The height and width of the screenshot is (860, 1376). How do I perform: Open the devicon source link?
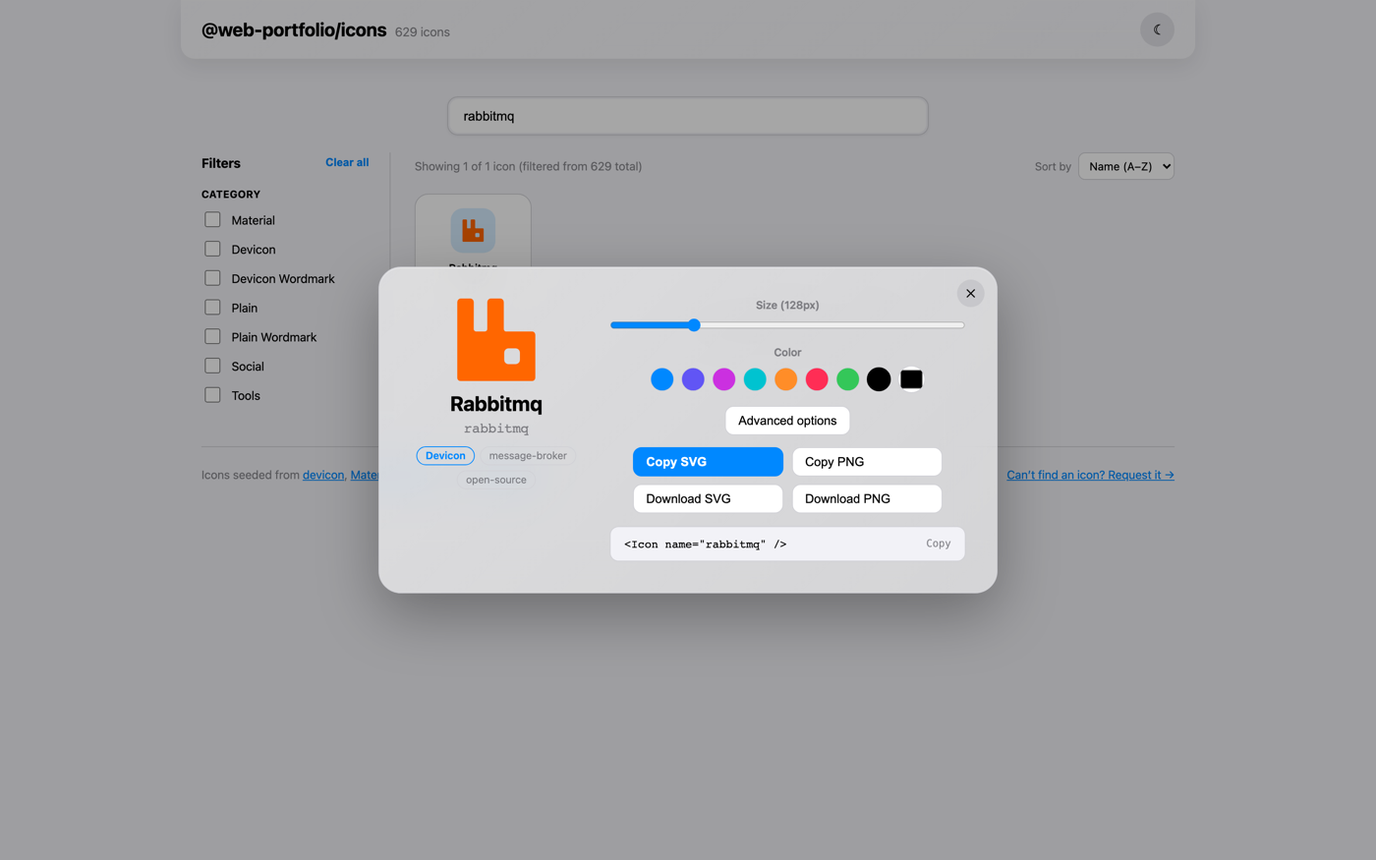pos(323,475)
